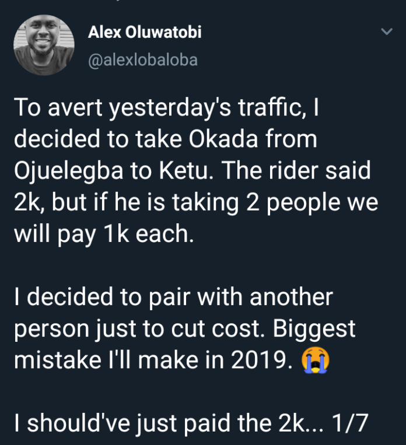Image resolution: width=406 pixels, height=445 pixels.
Task: Click the year '2019' in the tweet
Action: click(261, 360)
